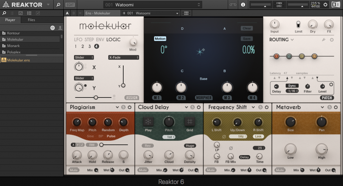The width and height of the screenshot is (343, 186).
Task: Open the Cloud Delay effect selector chevron
Action: 186,107
